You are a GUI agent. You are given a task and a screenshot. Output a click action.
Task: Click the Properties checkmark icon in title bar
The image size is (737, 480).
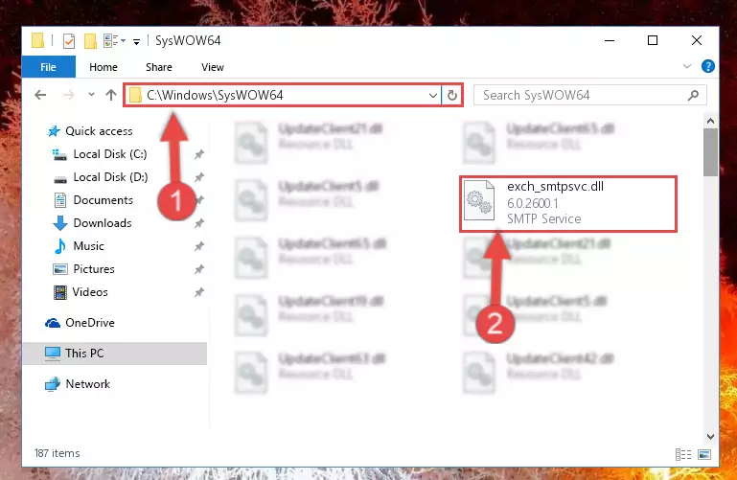[69, 41]
